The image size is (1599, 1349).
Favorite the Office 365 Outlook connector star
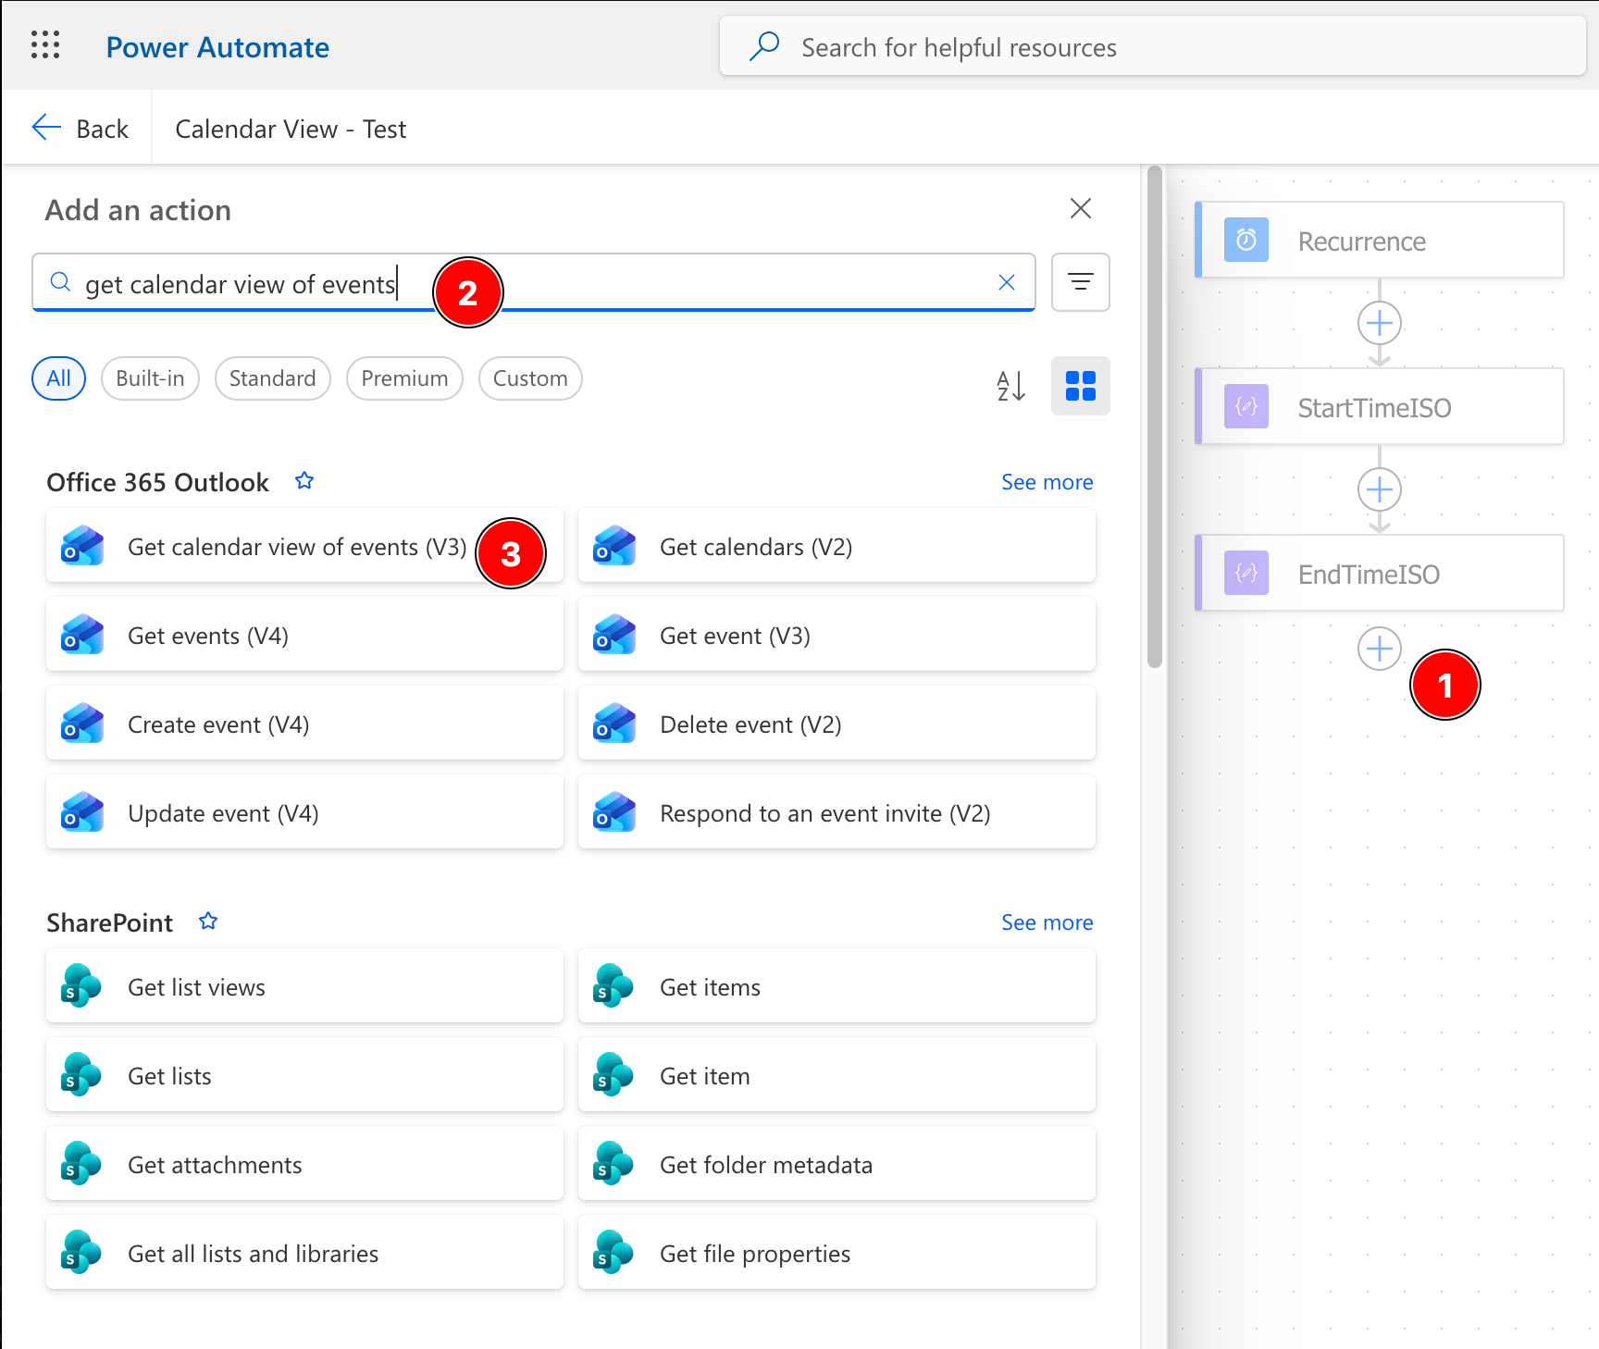[x=304, y=481]
